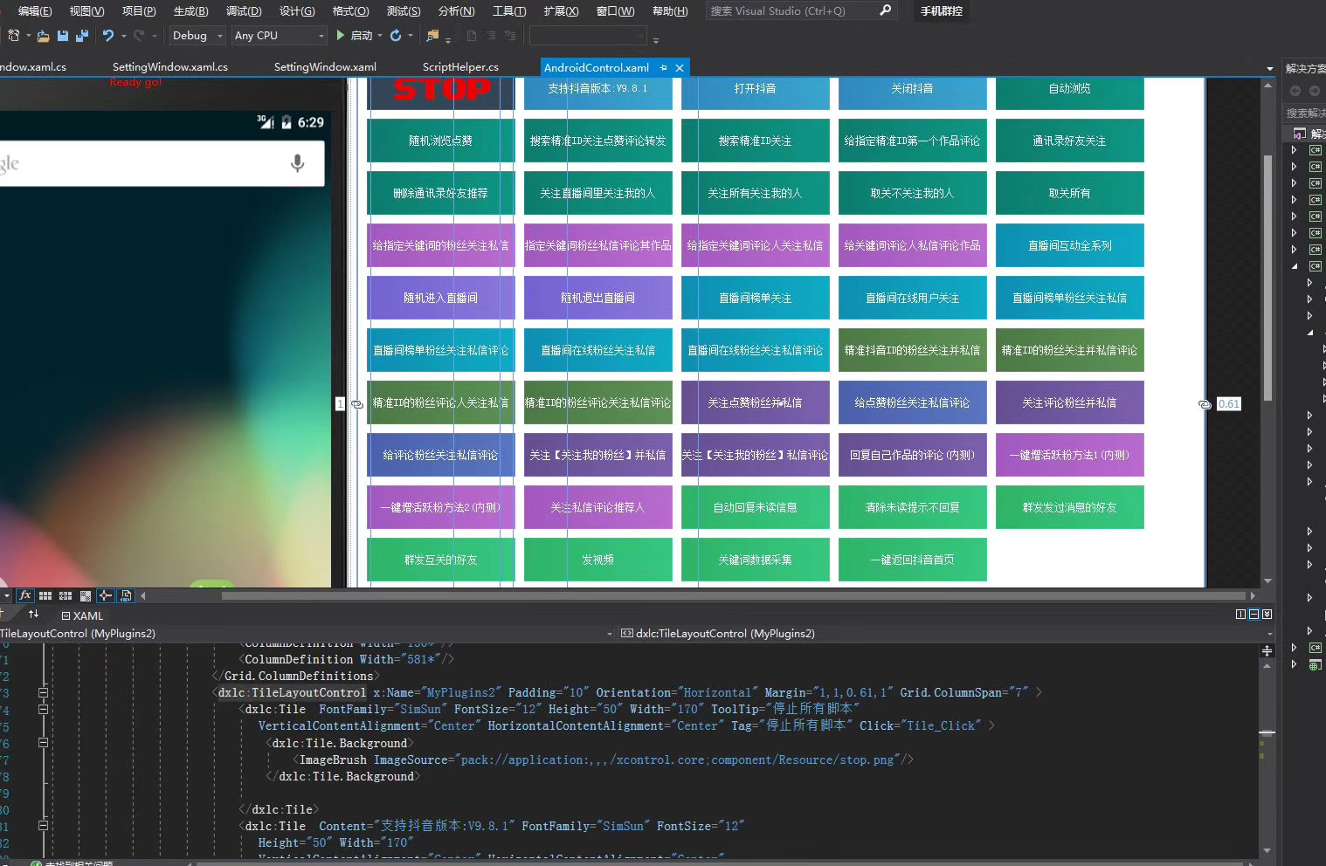The image size is (1326, 866).
Task: Start debugging with the green 启动 button
Action: click(355, 36)
